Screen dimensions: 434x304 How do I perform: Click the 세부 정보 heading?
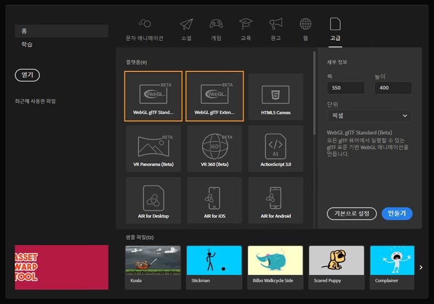[337, 62]
